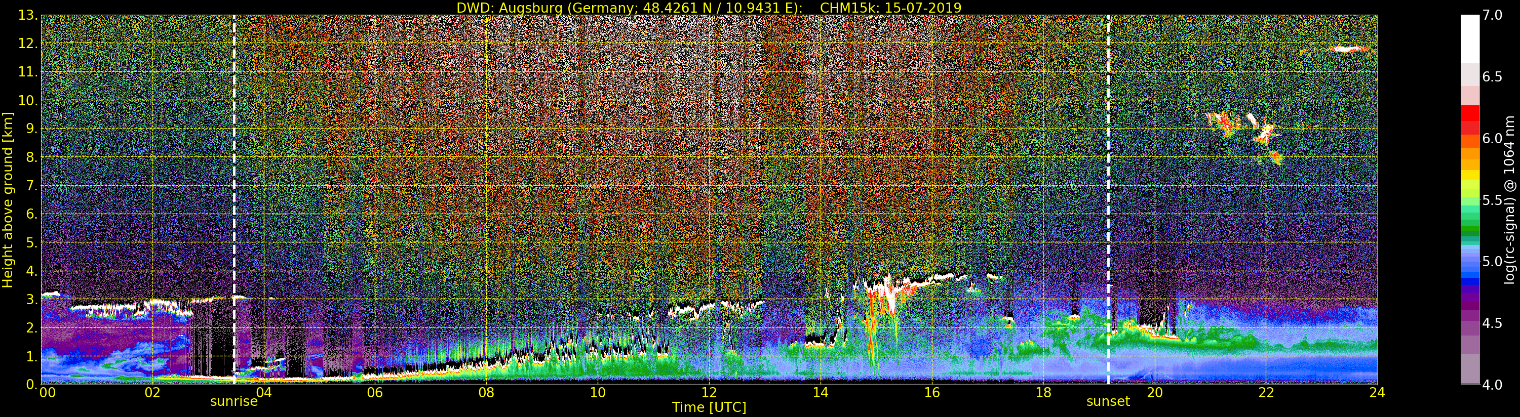
Task: Click the "18" time axis tick label
Action: pos(1043,392)
